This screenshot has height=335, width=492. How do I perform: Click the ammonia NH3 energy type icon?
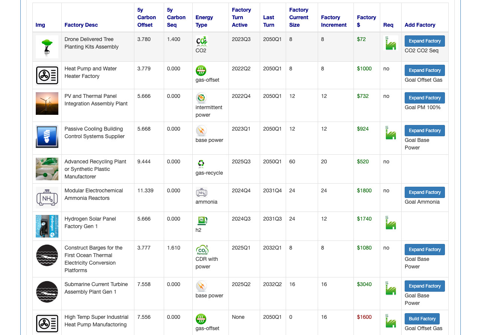tap(201, 192)
